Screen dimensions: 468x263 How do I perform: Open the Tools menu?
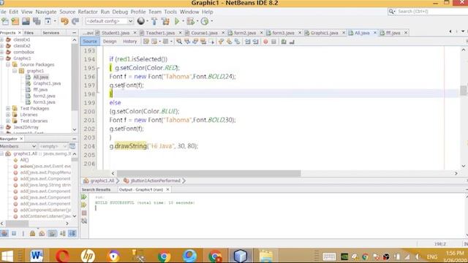pos(170,12)
